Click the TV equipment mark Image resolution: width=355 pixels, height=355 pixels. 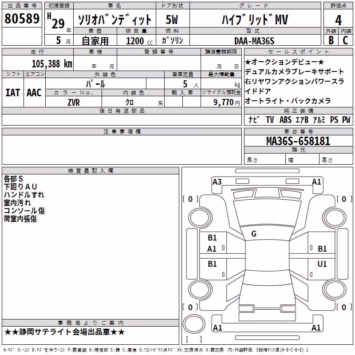[270, 119]
